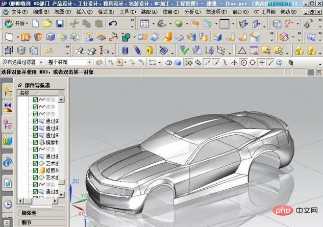Open the 文件(F) menu

[19, 12]
